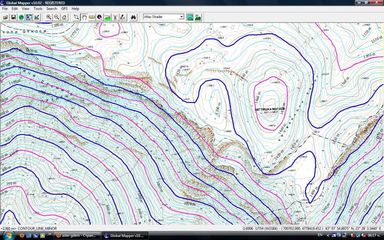Select the Feature Info tool
The height and width of the screenshot is (240, 384).
(x=100, y=17)
